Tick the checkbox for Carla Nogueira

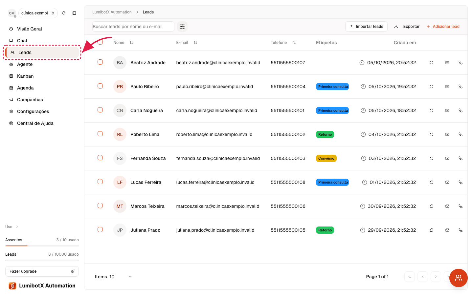tap(100, 110)
